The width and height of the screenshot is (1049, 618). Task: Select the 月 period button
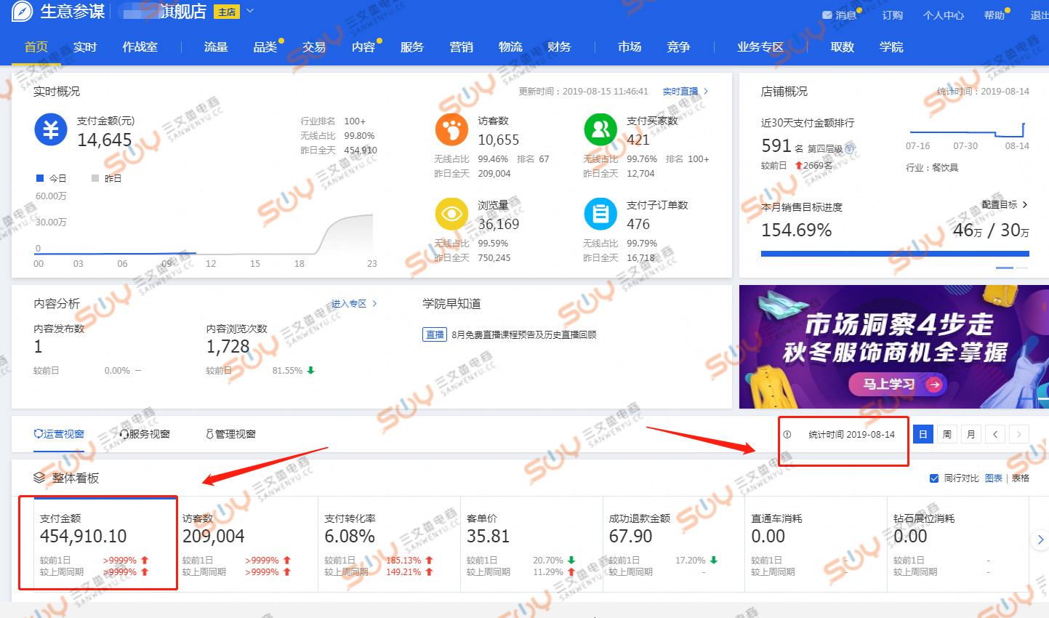click(971, 434)
